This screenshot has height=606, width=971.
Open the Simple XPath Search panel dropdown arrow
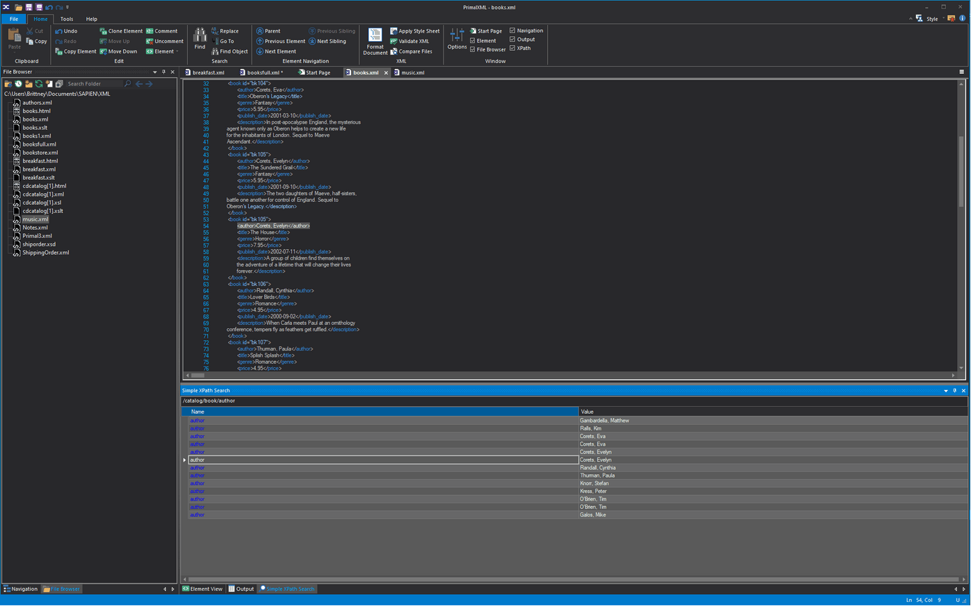[946, 391]
